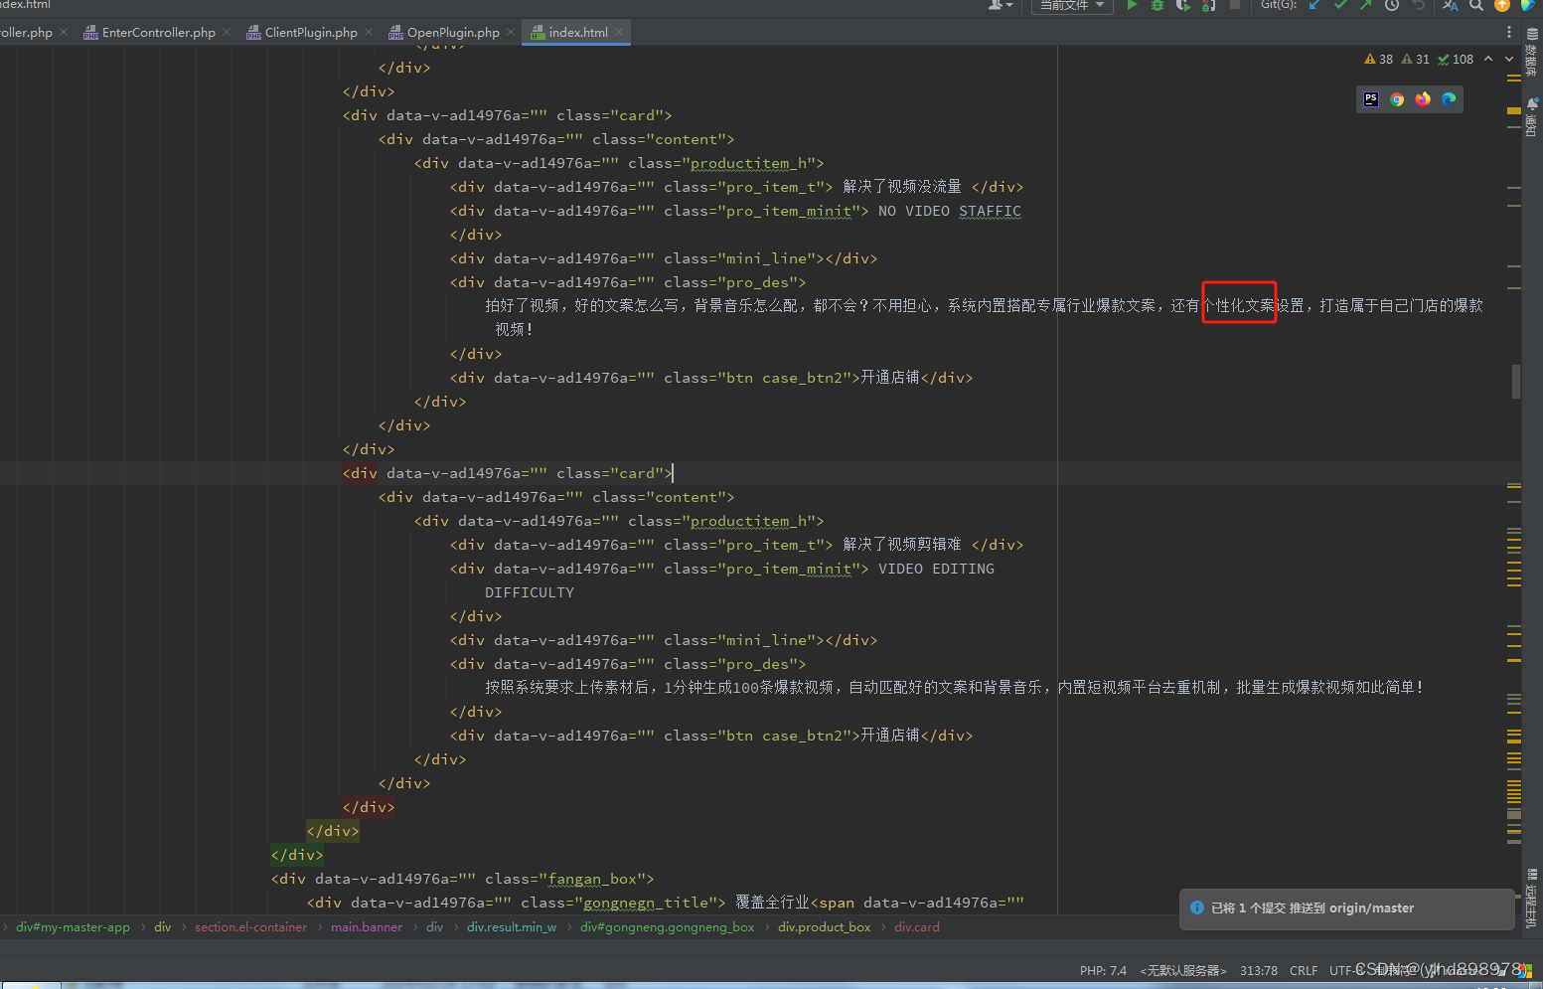Click the PHP: 7.4 status bar entry

[1103, 971]
